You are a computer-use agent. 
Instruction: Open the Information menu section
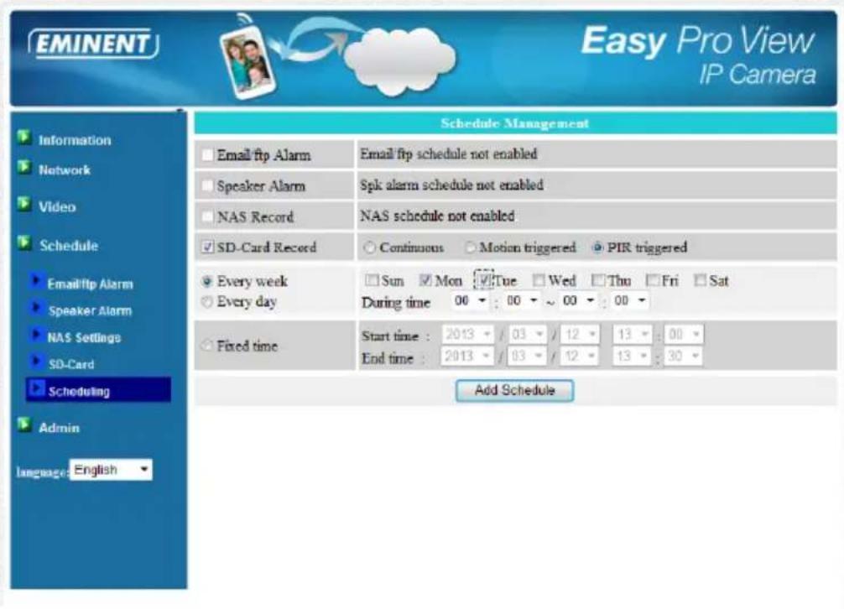click(x=75, y=140)
